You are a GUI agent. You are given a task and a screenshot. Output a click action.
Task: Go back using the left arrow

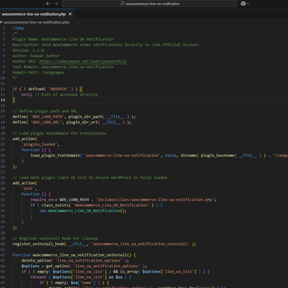[x=47, y=4]
